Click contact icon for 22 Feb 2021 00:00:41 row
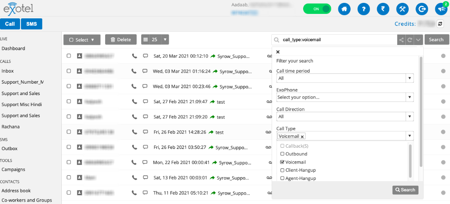The image size is (450, 204). point(79,162)
